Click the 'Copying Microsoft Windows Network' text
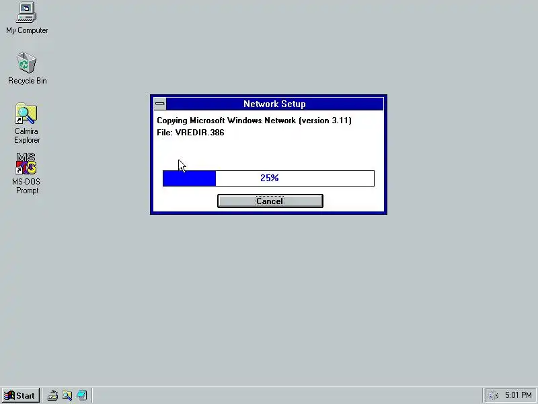The height and width of the screenshot is (404, 538). 226,121
